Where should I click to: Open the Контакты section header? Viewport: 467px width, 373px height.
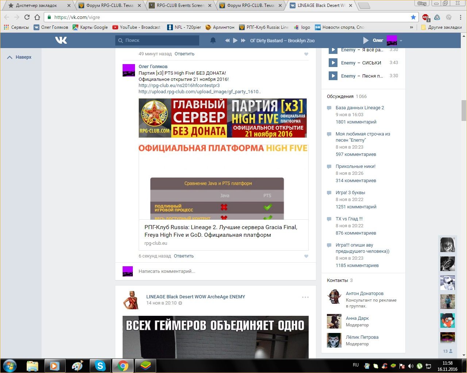point(337,280)
